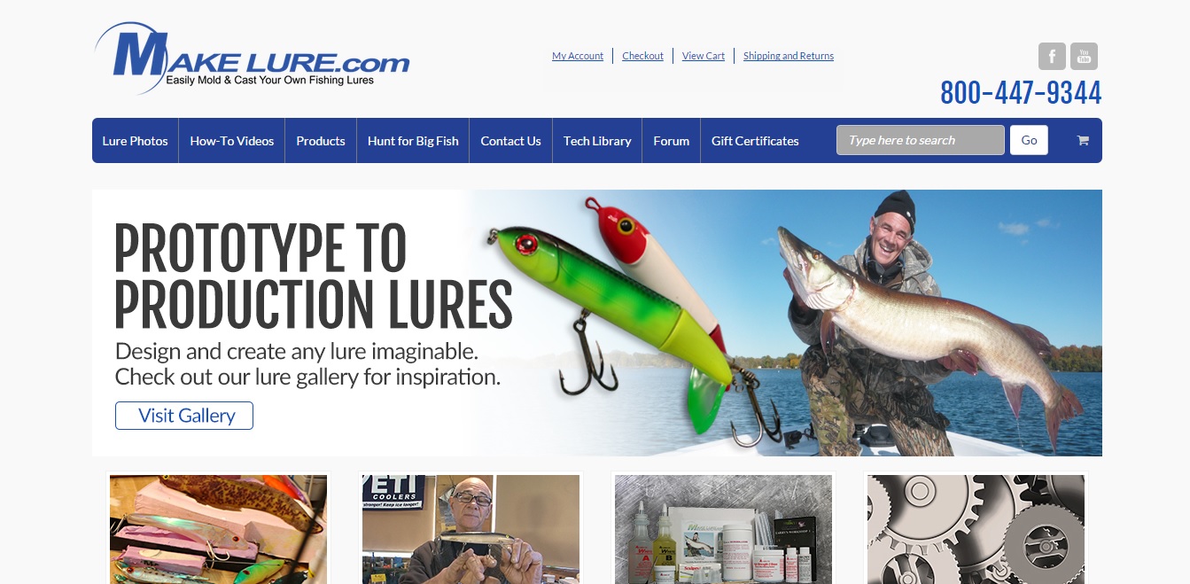The image size is (1190, 584).
Task: Open the My Account link
Action: click(x=578, y=56)
